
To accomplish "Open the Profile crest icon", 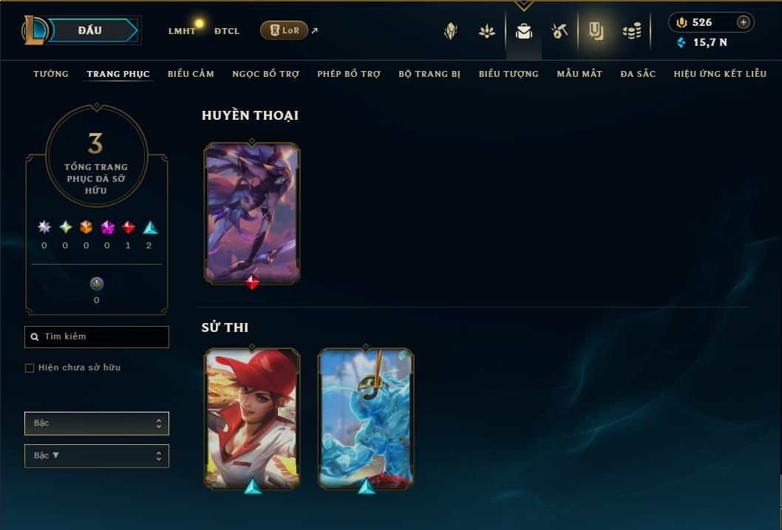I will tap(450, 31).
